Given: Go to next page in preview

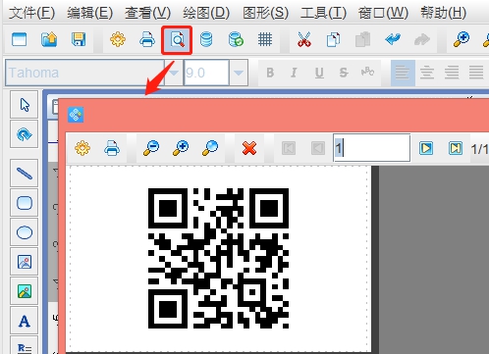Looking at the screenshot, I should pyautogui.click(x=426, y=148).
